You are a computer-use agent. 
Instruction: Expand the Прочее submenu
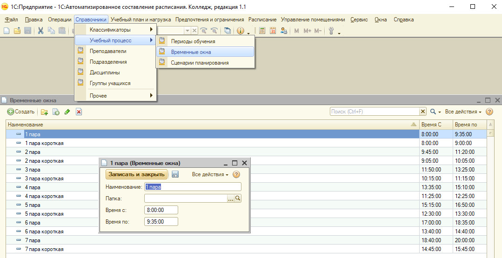pos(115,96)
